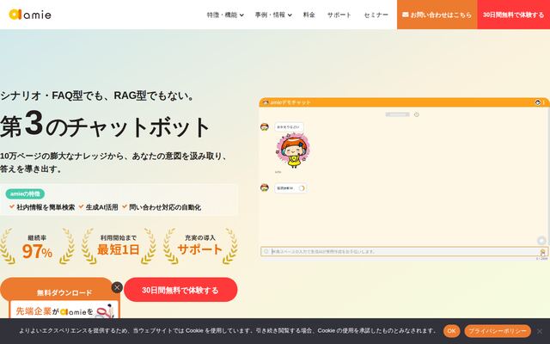Click the red header 30日間無料で体験する button
This screenshot has width=550, height=344.
(x=514, y=15)
